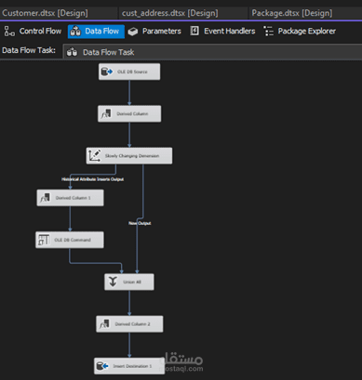Switch to cust_address.dtsx [Design] tab
Screen dimensions: 362x380
coord(170,13)
